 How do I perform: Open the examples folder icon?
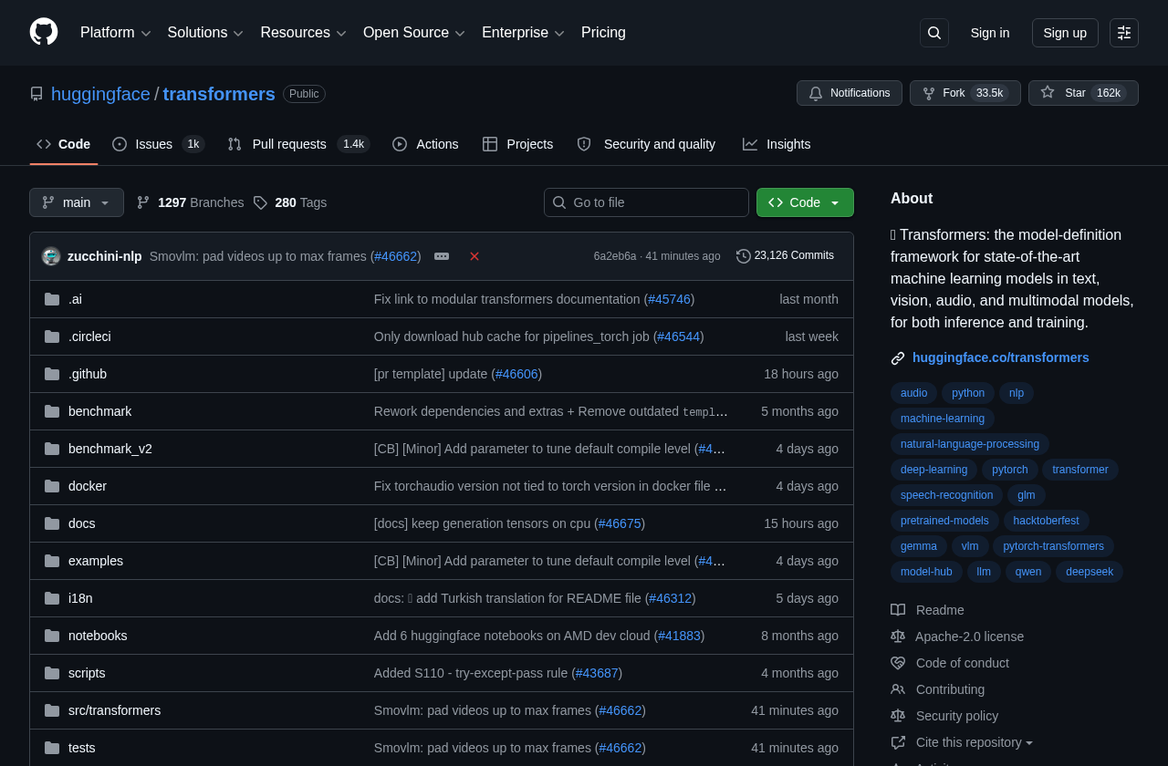click(52, 561)
